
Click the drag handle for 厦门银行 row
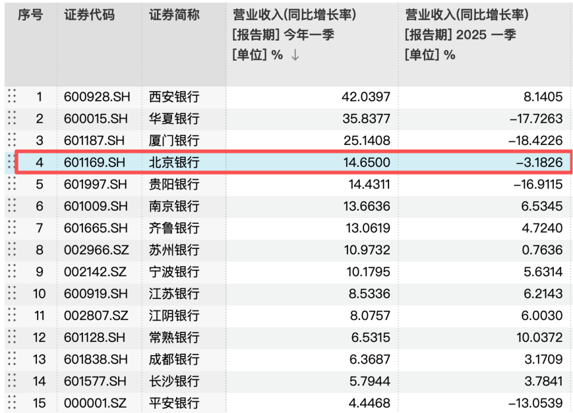(x=12, y=140)
